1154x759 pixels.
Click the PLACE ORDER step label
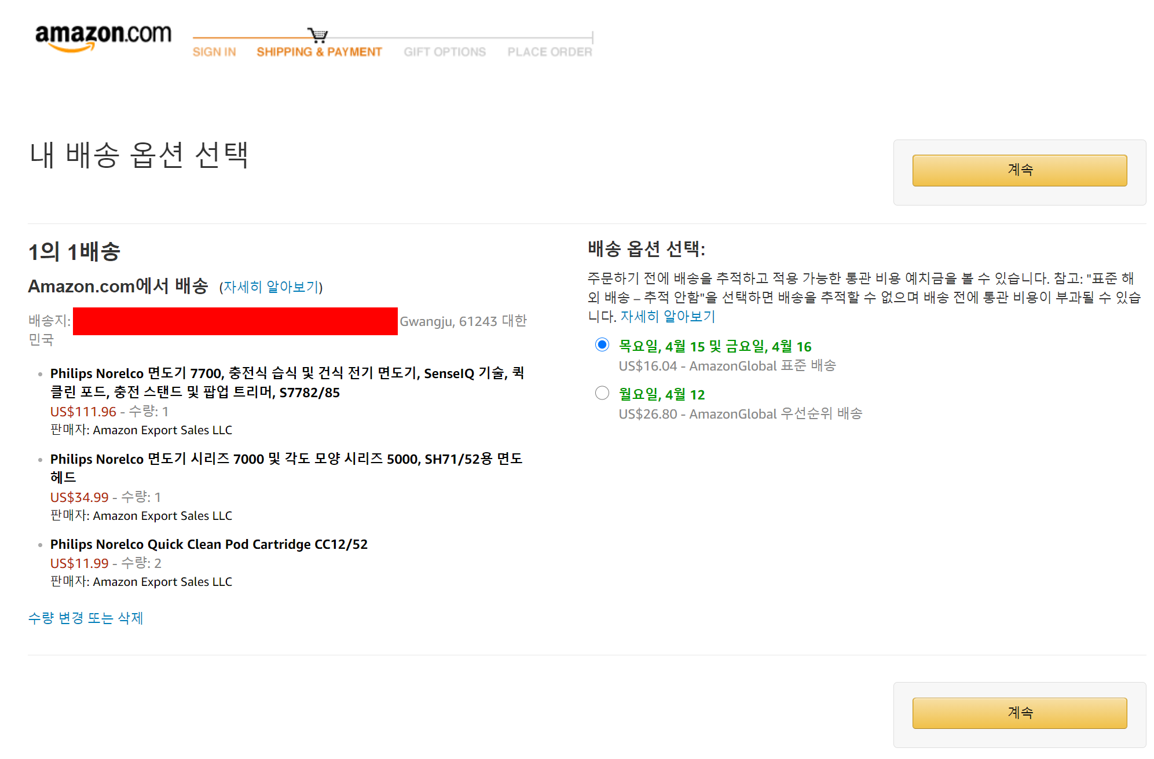(x=549, y=52)
